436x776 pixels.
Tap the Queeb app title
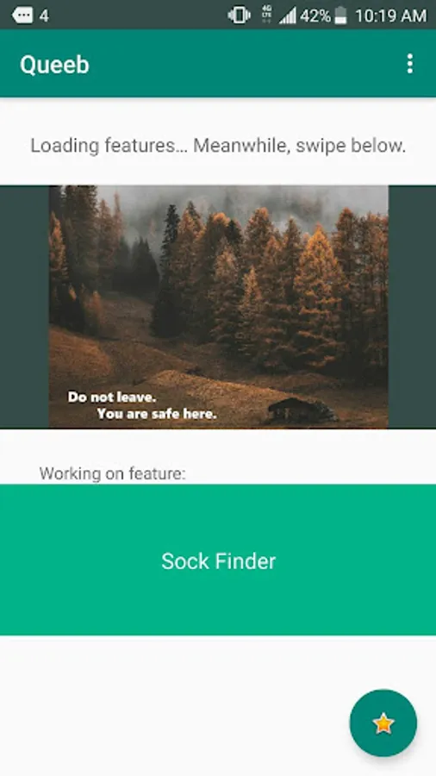point(54,65)
